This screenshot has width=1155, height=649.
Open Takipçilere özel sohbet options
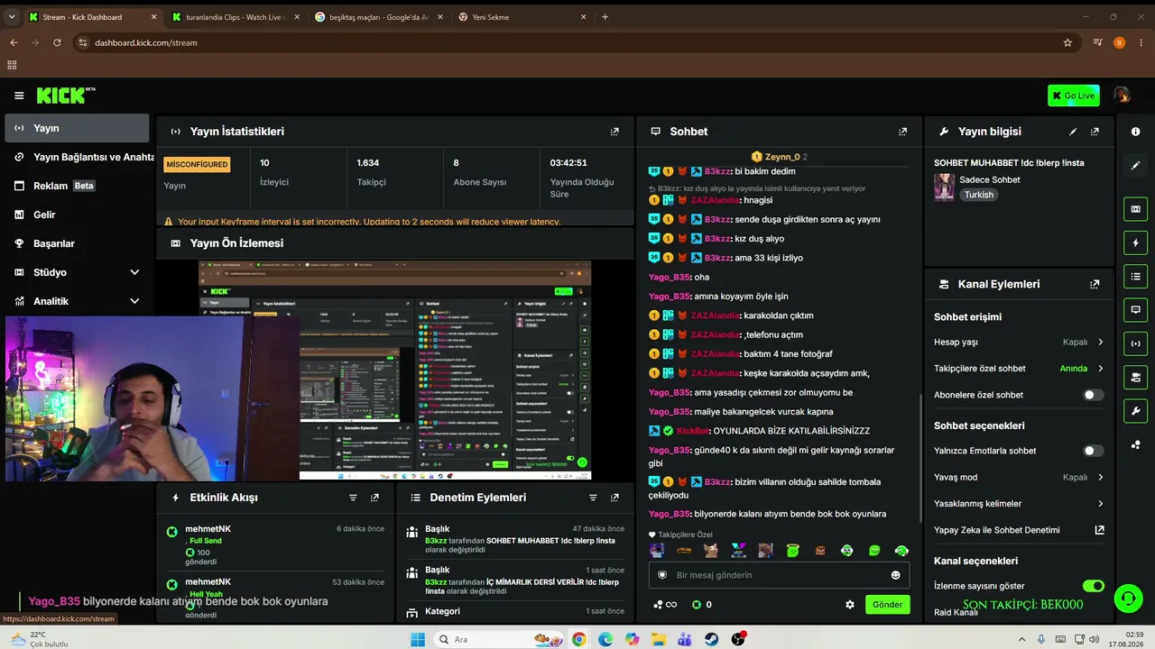[x=1019, y=369]
